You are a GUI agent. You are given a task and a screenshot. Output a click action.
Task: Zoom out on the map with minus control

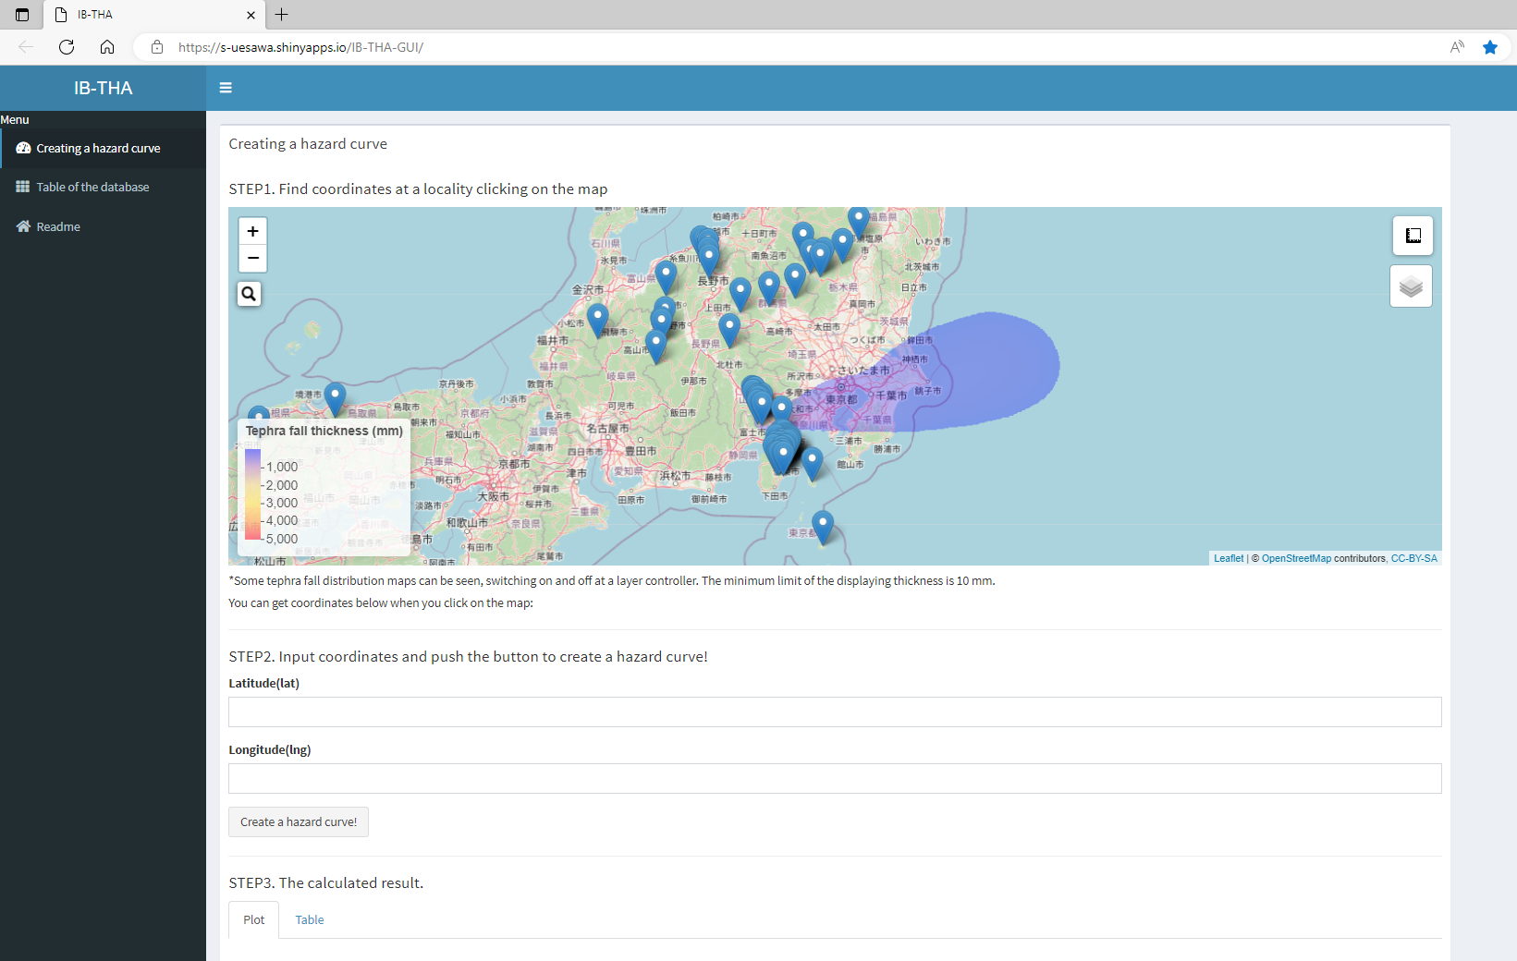252,258
